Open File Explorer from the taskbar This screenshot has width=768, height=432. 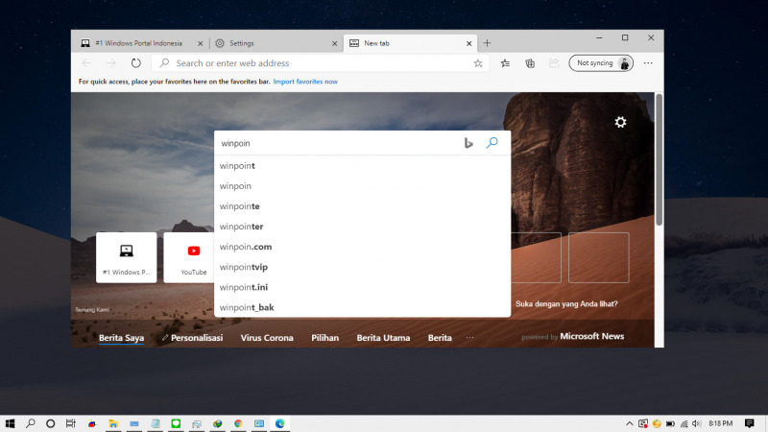tap(113, 423)
